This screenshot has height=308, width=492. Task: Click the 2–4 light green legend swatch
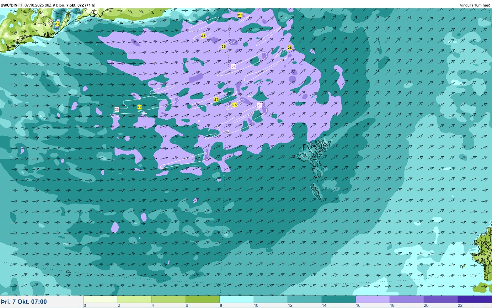135,299
